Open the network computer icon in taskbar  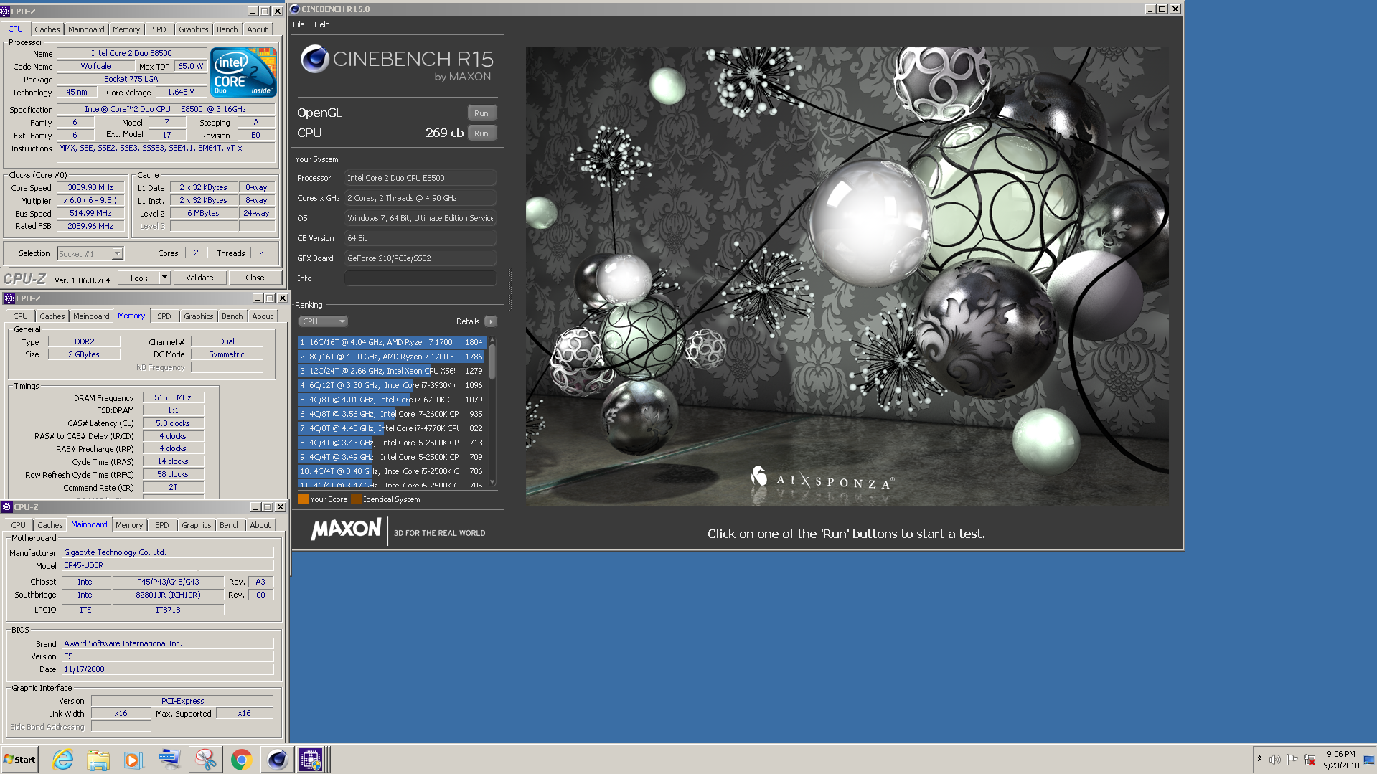pyautogui.click(x=169, y=759)
